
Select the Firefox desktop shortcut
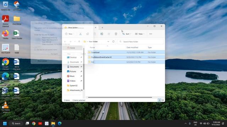(6, 35)
